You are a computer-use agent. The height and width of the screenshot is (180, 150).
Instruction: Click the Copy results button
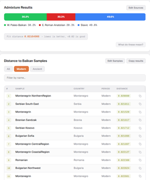click(136, 61)
